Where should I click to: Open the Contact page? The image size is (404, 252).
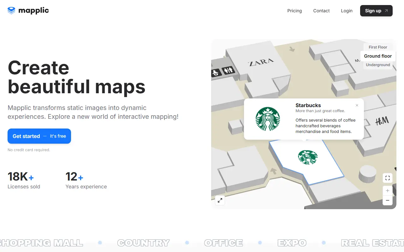(321, 11)
